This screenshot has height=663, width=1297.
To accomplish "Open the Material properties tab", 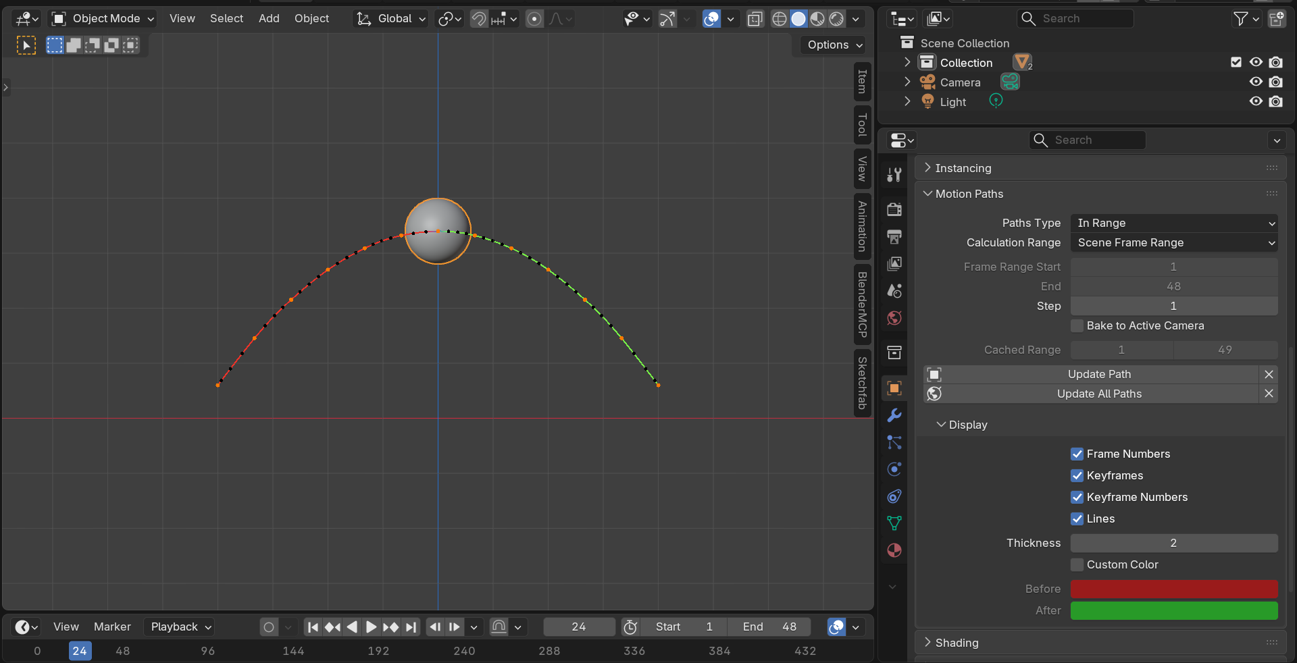I will click(x=894, y=550).
